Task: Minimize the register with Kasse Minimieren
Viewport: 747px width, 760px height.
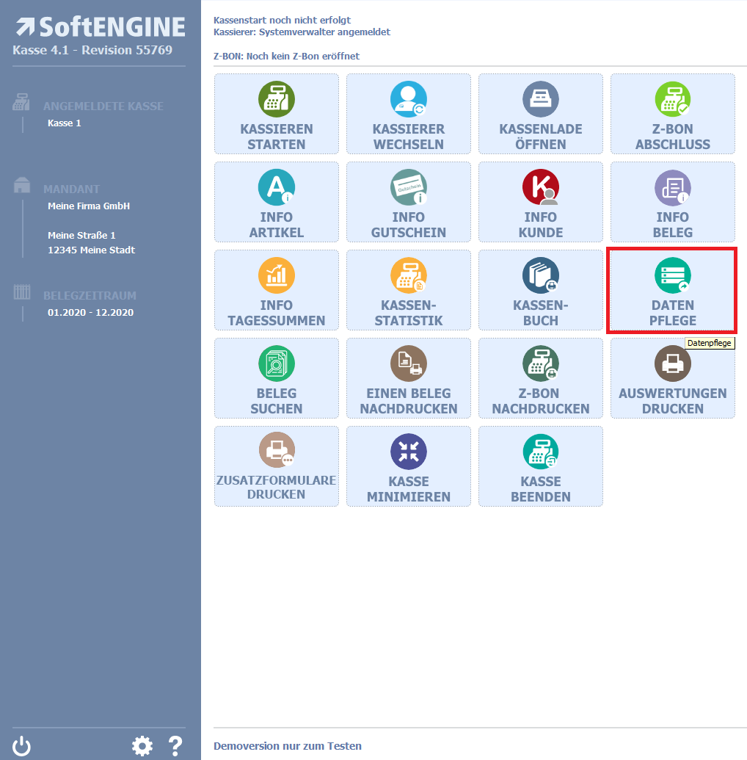Action: [x=408, y=466]
